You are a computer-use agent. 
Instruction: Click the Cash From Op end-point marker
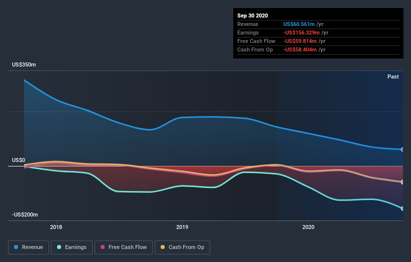tap(402, 182)
